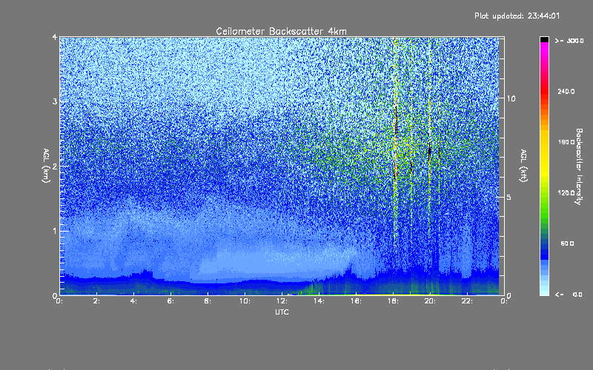Select the "Ceilometer Backscatter 4km" plot title

281,31
